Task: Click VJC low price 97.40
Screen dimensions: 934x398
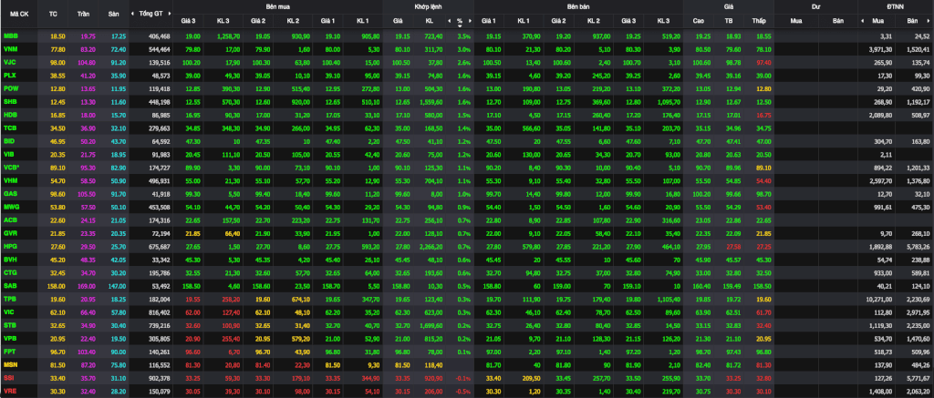Action: [x=763, y=63]
